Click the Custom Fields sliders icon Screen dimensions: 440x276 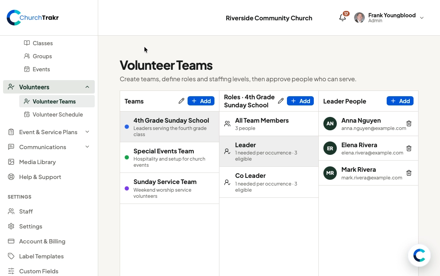pyautogui.click(x=11, y=271)
